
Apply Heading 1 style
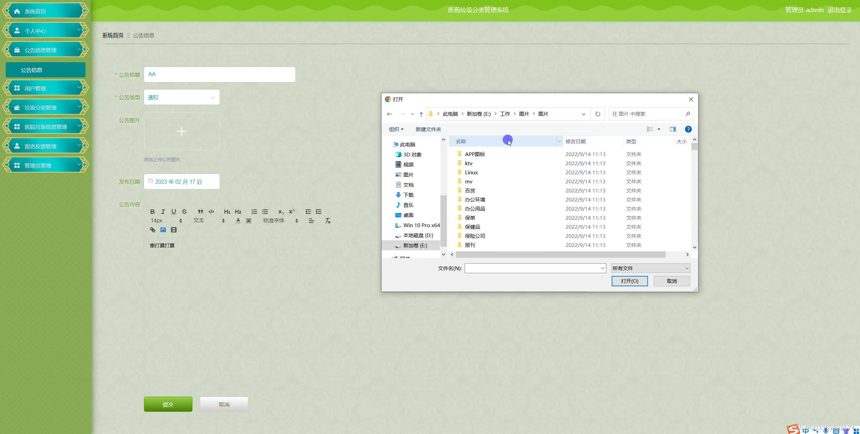click(227, 212)
